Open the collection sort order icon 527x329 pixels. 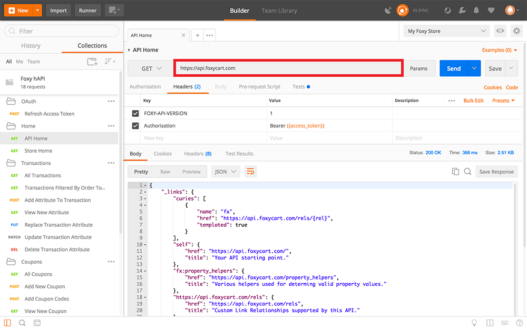(x=110, y=62)
